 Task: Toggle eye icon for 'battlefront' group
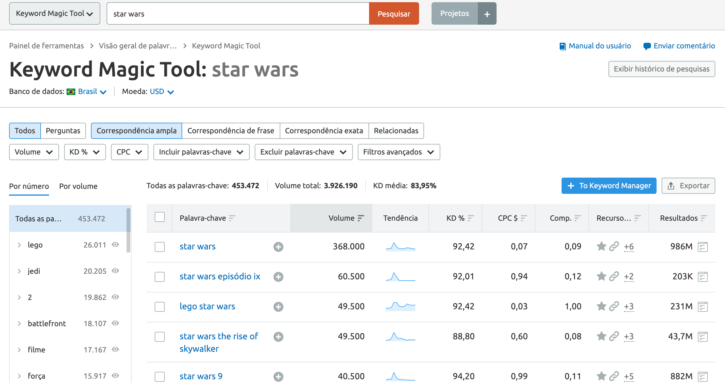pos(115,323)
